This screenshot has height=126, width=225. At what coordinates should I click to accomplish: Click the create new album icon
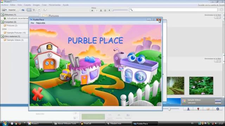(x=22, y=10)
